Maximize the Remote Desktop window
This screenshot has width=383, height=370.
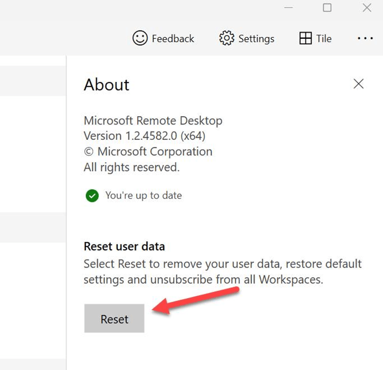point(327,8)
